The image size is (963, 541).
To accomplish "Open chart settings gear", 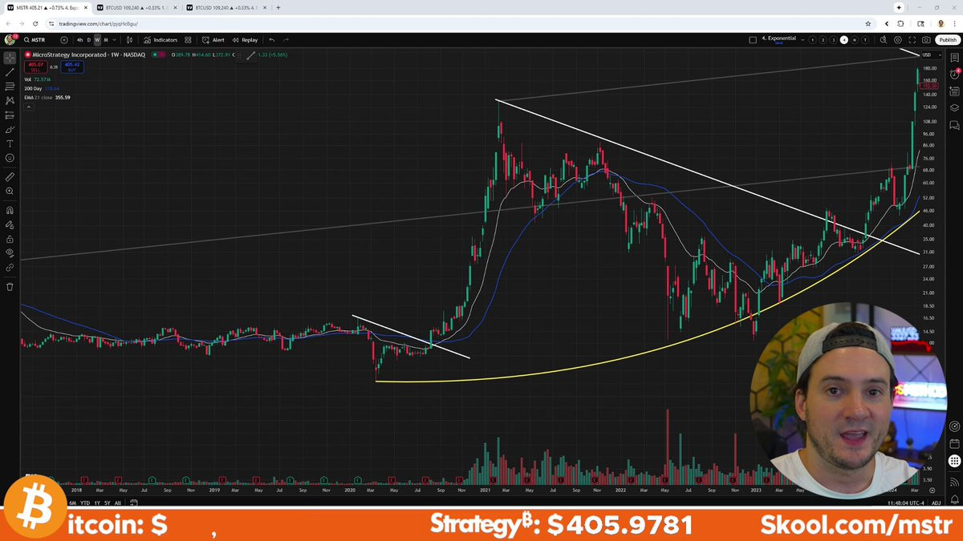I will tap(898, 39).
